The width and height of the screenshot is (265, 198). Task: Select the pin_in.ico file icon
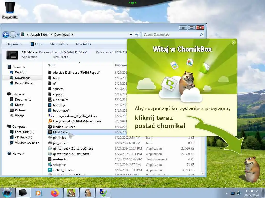[50, 138]
